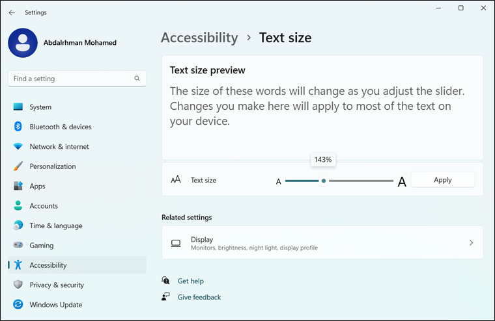Screen dimensions: 495x321
Task: Click the Find a setting search box
Action: coord(72,79)
